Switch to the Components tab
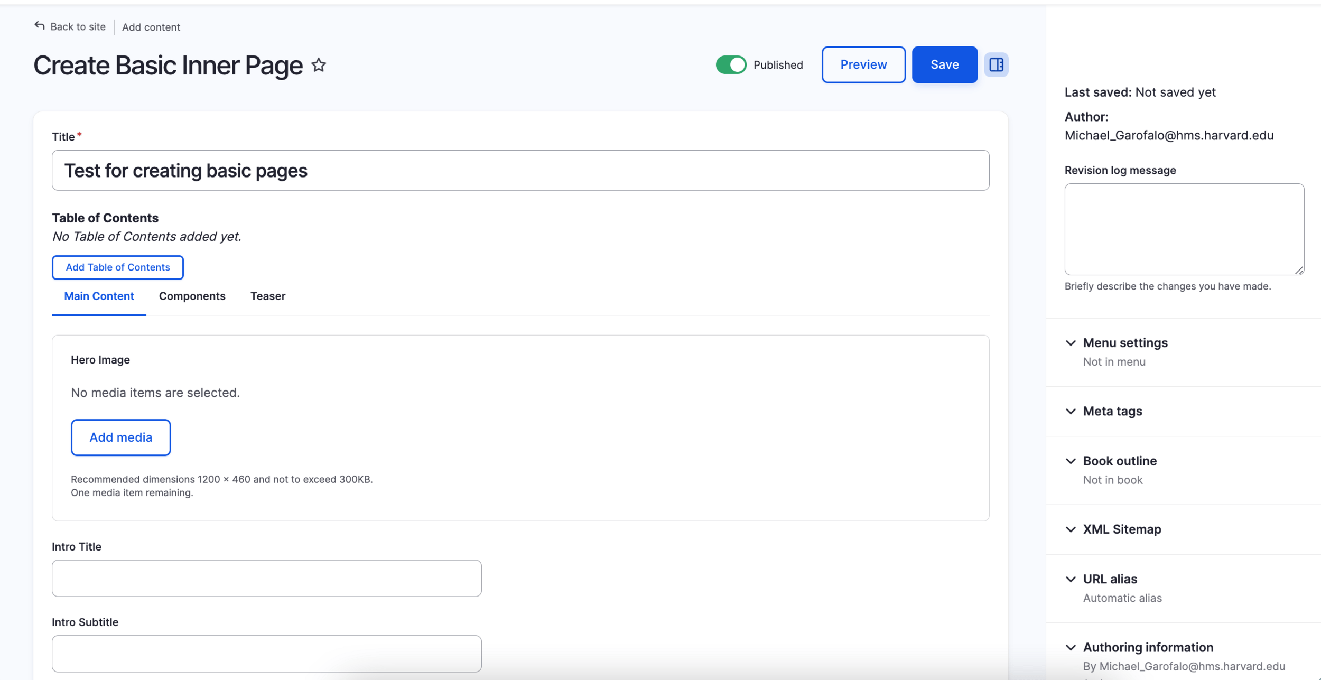 tap(192, 296)
